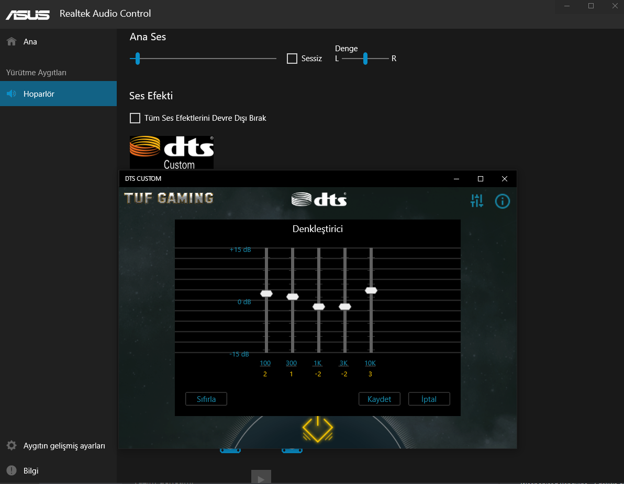Image resolution: width=624 pixels, height=484 pixels.
Task: Click the dts logo in DTS Custom header
Action: click(319, 200)
